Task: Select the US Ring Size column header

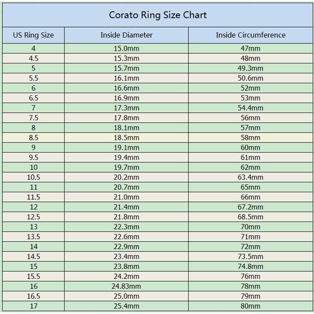Action: point(34,35)
